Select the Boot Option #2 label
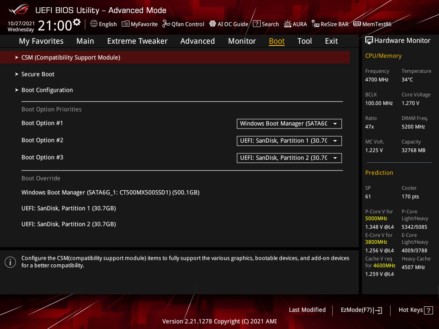This screenshot has height=329, width=439. pos(42,140)
